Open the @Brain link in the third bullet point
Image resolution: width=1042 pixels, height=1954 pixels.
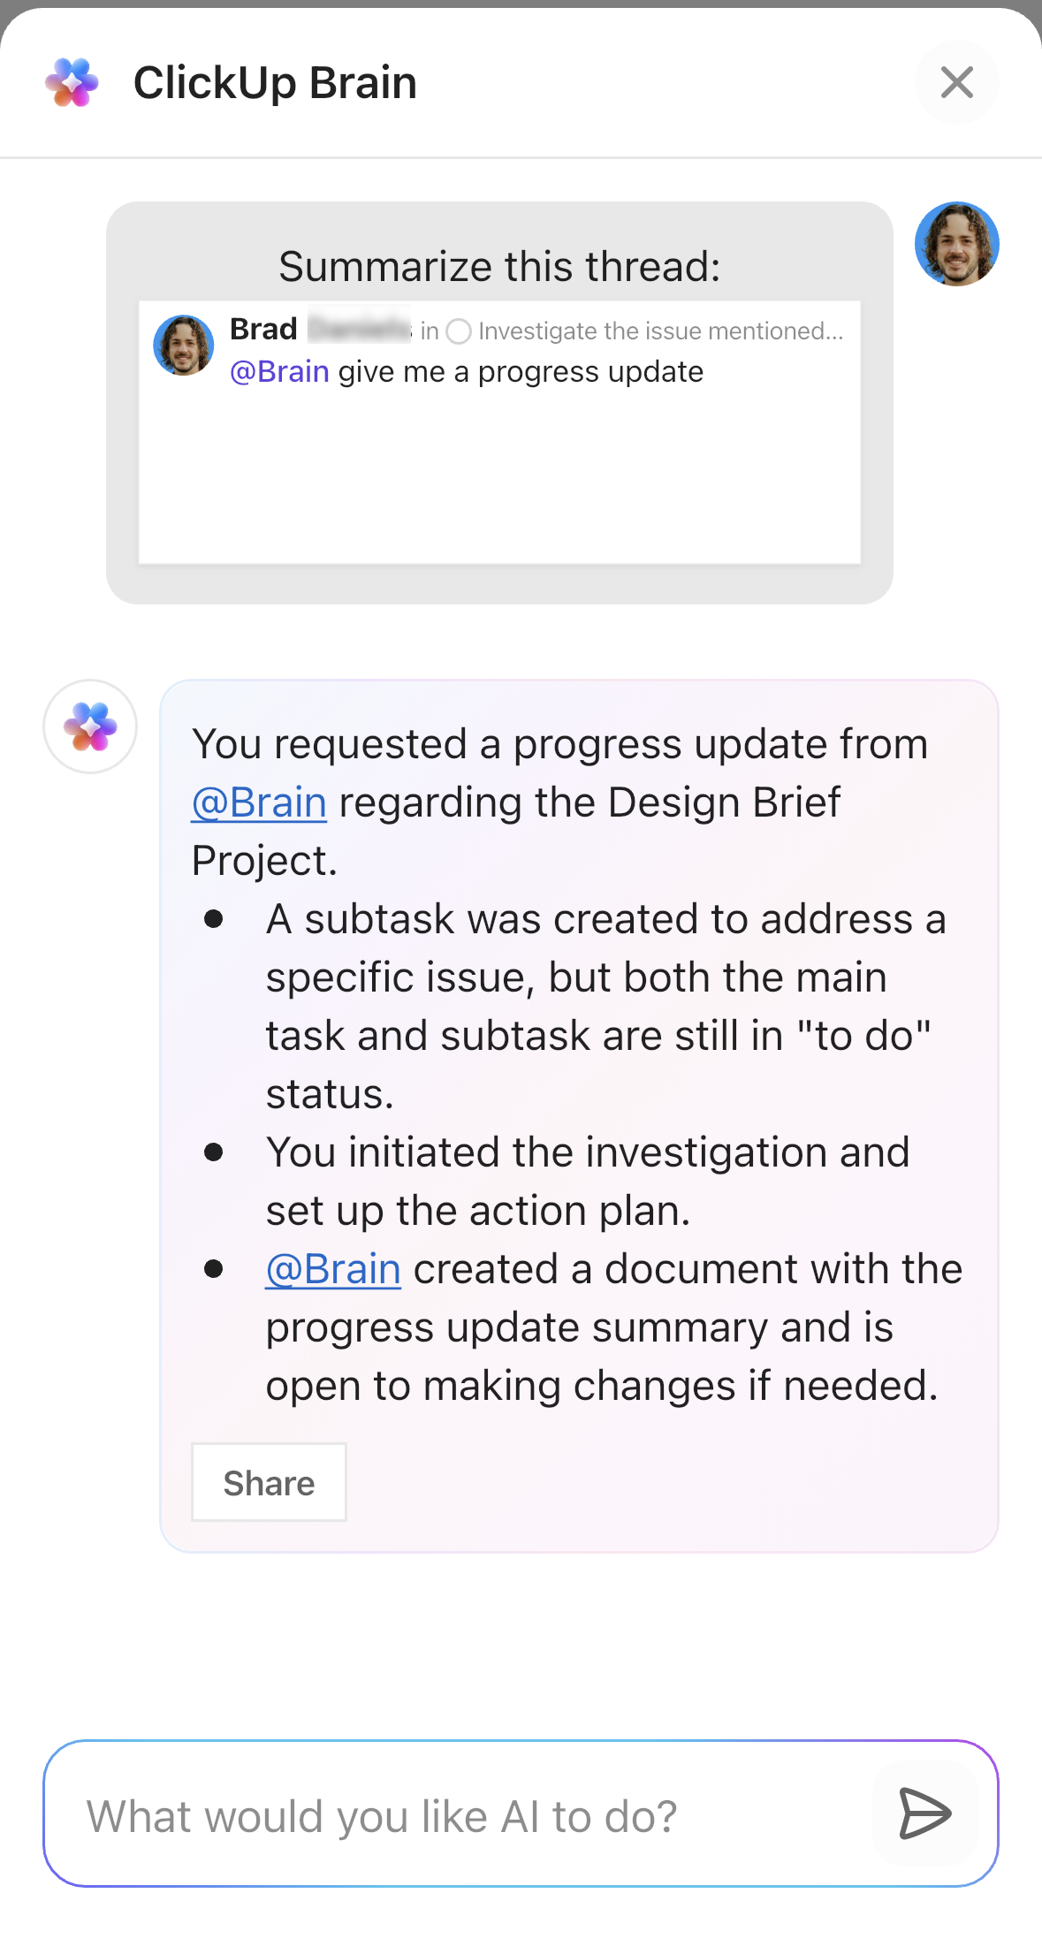point(332,1268)
